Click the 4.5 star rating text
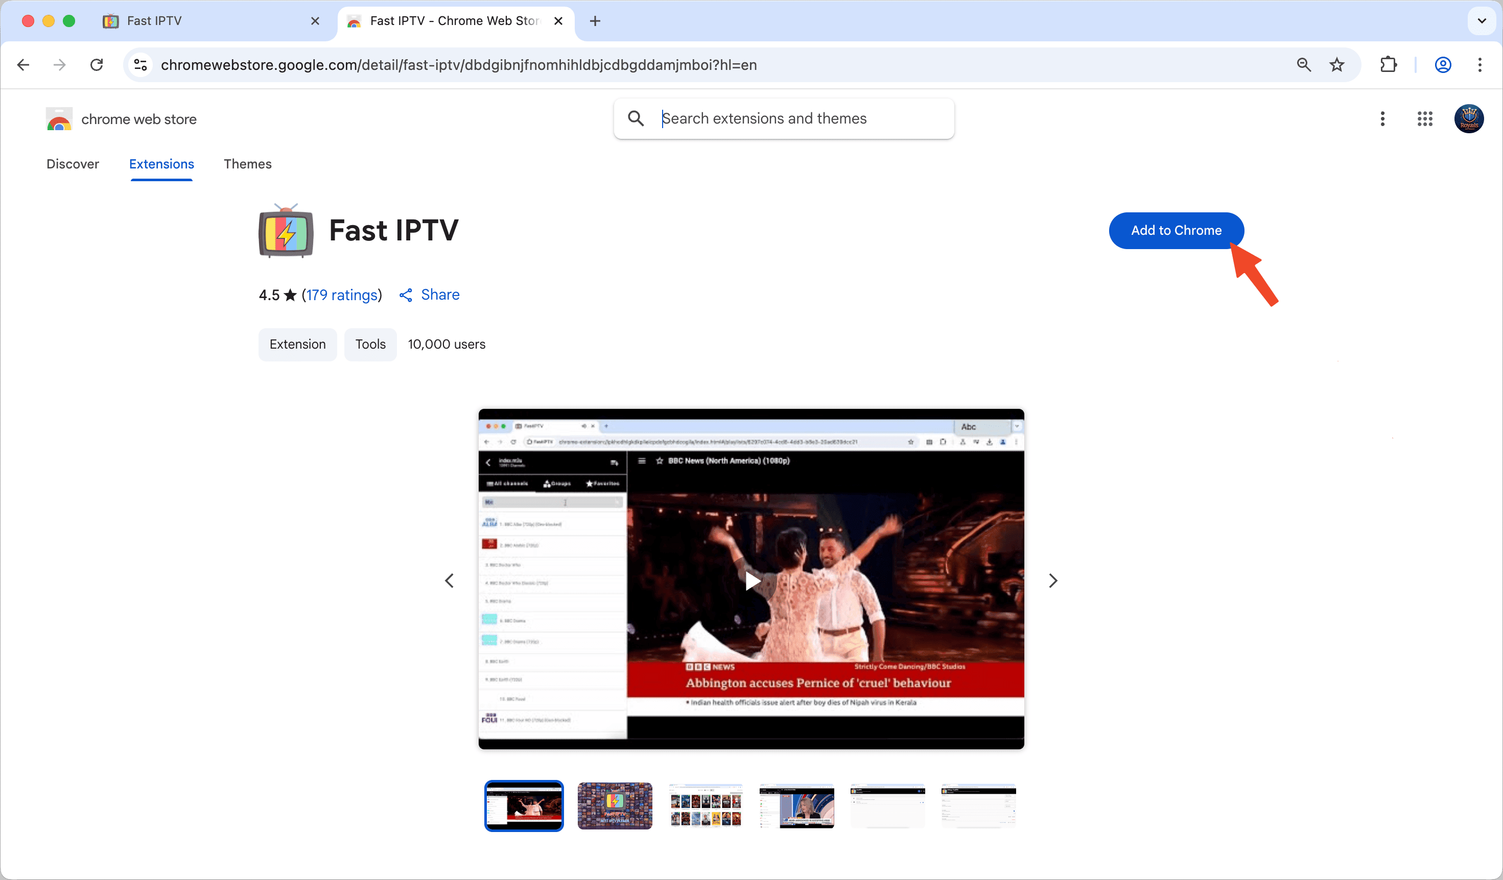 click(x=277, y=295)
